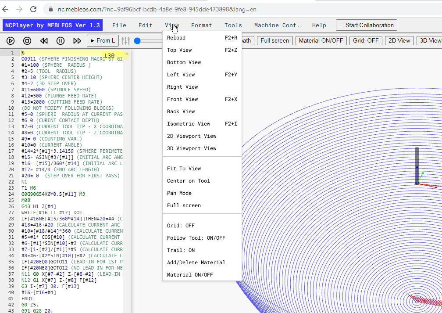Click the fast-forward double-arrow icon
Viewport: 442px width, 313px height.
tap(77, 41)
